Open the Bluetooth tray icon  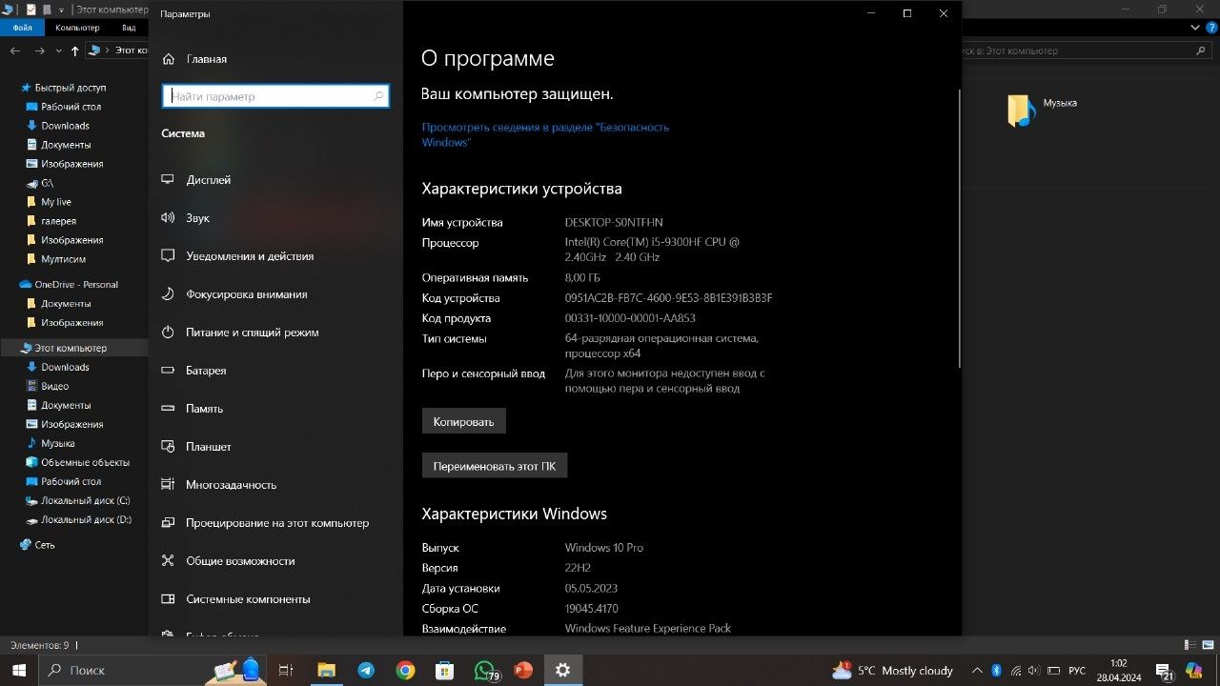996,670
